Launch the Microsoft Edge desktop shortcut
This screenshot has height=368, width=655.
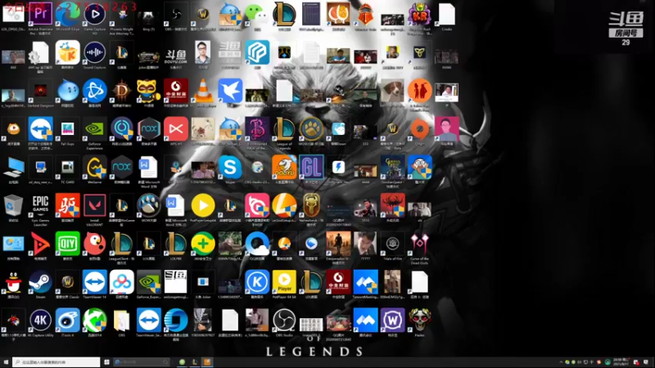coord(68,14)
